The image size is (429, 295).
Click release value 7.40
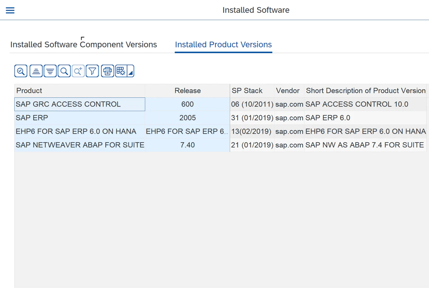(x=187, y=145)
